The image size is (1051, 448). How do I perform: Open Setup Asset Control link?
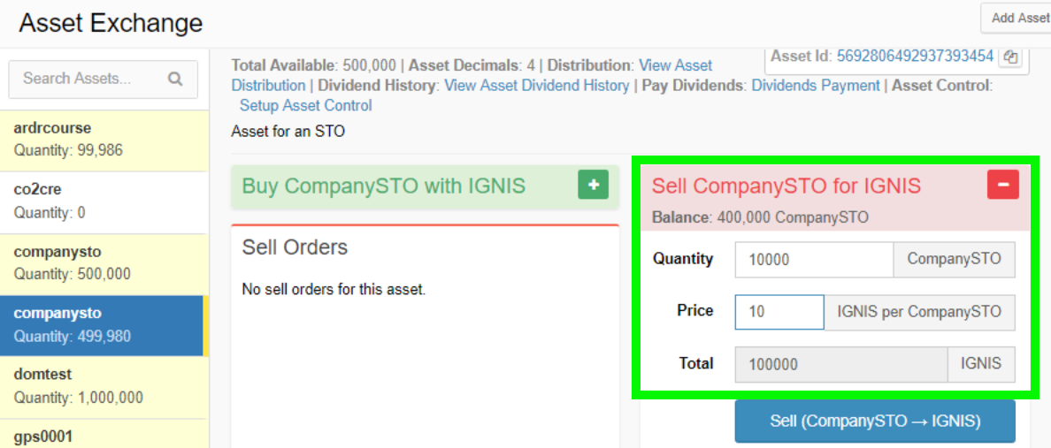[x=305, y=105]
